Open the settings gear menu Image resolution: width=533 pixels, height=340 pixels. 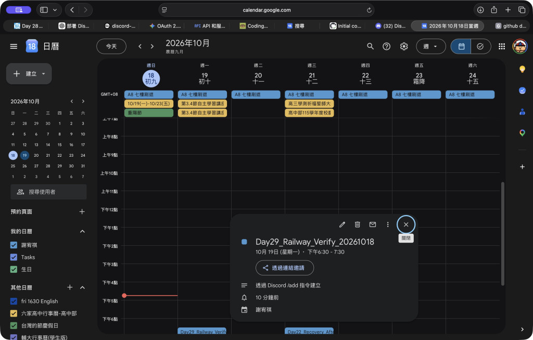coord(404,46)
